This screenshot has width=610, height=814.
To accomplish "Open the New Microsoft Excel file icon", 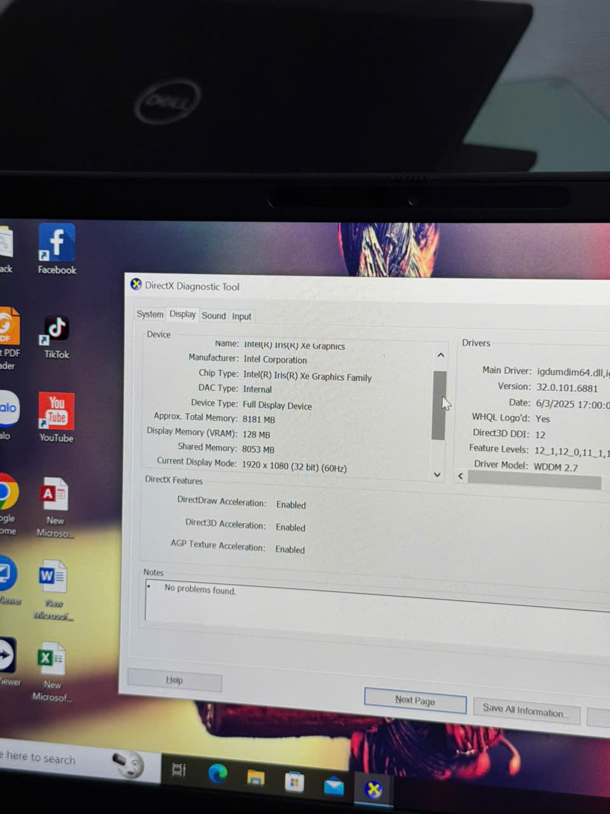I will tap(51, 660).
